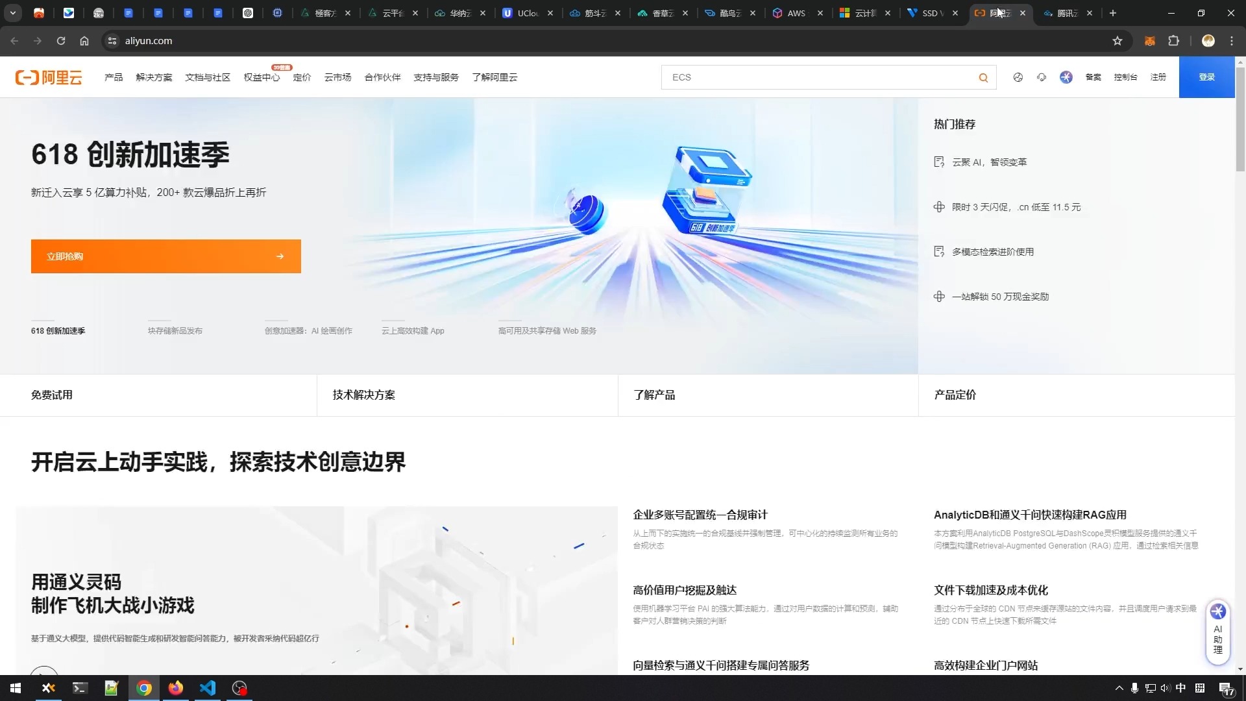
Task: Go to the browser home page
Action: [x=84, y=41]
